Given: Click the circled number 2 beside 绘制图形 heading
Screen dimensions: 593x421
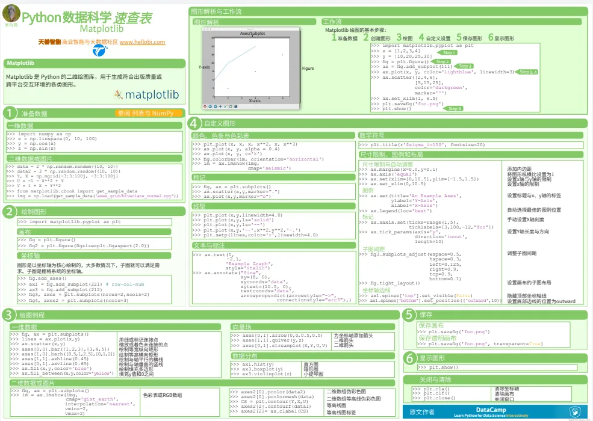Looking at the screenshot, I should click(10, 212).
